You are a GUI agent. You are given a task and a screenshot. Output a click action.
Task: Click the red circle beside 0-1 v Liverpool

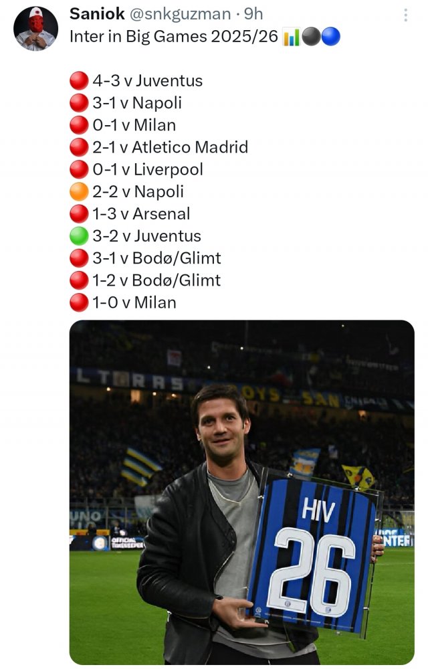79,170
